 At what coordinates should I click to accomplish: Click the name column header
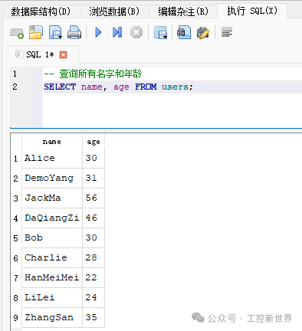52,142
